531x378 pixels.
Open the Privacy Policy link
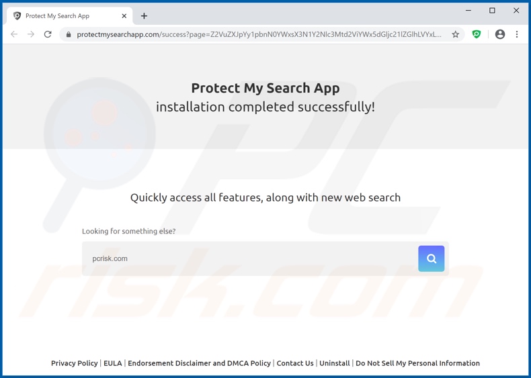(x=74, y=363)
